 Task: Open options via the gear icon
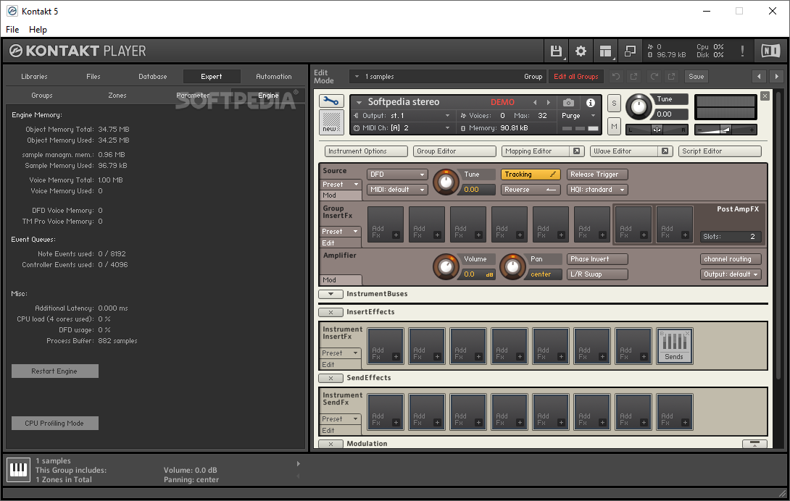(x=581, y=51)
